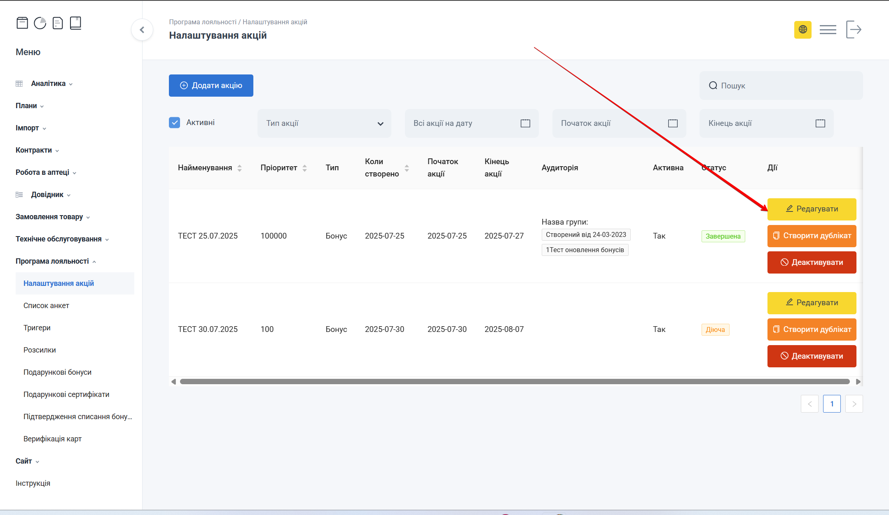Image resolution: width=889 pixels, height=515 pixels.
Task: Click the yellow globe language icon
Action: pos(802,30)
